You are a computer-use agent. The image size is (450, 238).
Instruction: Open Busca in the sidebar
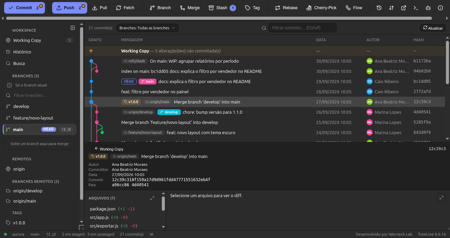(40, 63)
